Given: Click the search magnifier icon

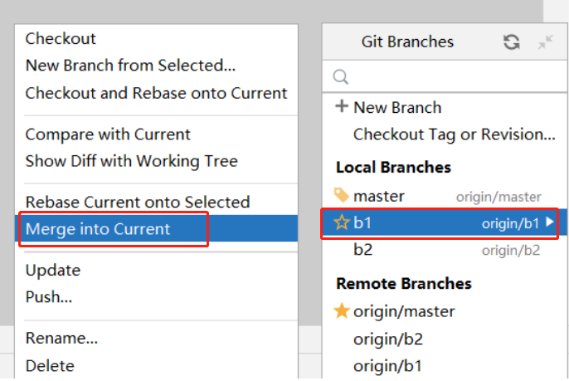Looking at the screenshot, I should 340,77.
